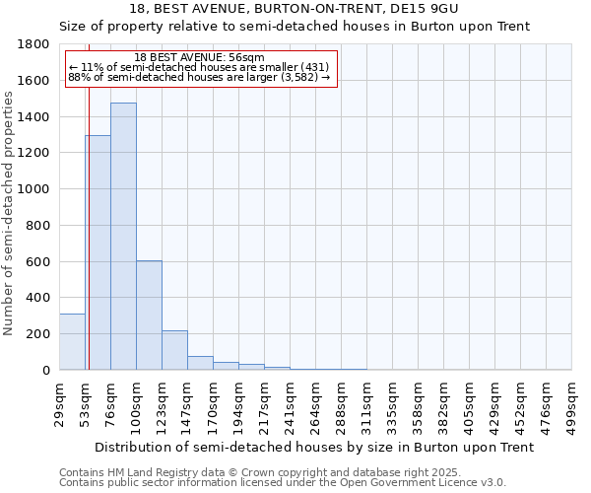Click the '88% of semi-detached houses are larger' line
591x493 pixels.
pyautogui.click(x=199, y=78)
